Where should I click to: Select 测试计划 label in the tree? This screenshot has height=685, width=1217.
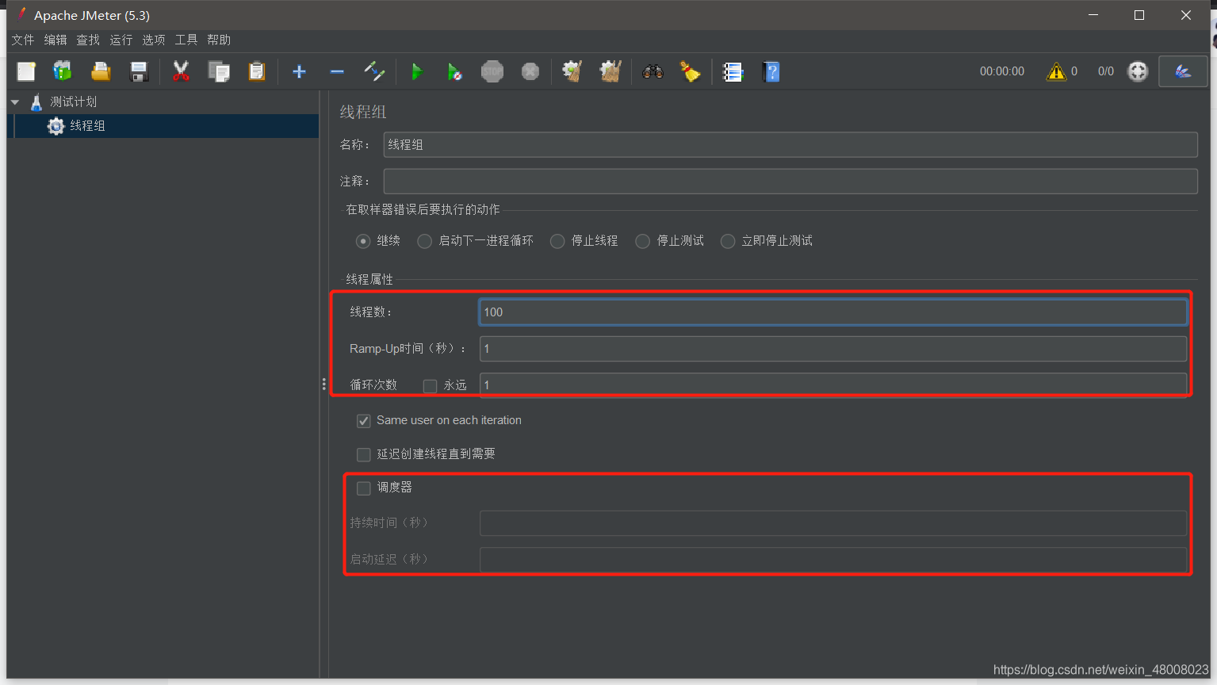click(74, 101)
